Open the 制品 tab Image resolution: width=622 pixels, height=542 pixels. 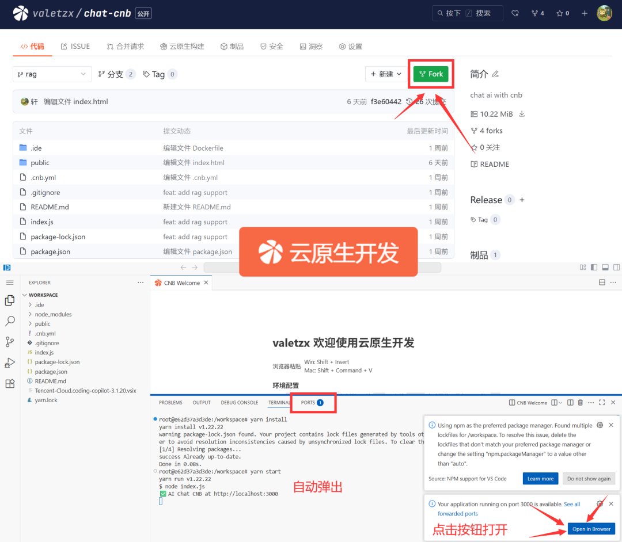[x=232, y=47]
